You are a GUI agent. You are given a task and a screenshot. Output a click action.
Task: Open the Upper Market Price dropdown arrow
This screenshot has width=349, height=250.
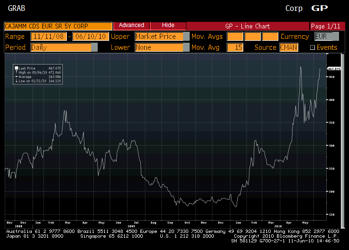[186, 37]
